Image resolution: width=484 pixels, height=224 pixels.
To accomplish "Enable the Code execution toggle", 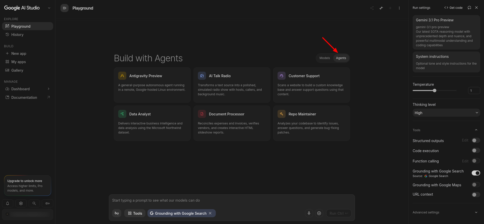I will (476, 150).
